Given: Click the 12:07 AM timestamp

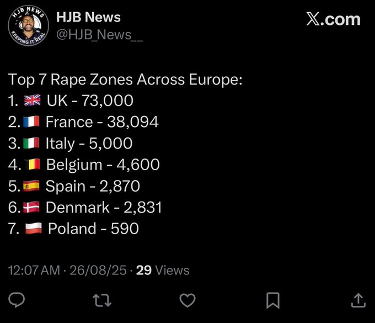Looking at the screenshot, I should coord(34,271).
